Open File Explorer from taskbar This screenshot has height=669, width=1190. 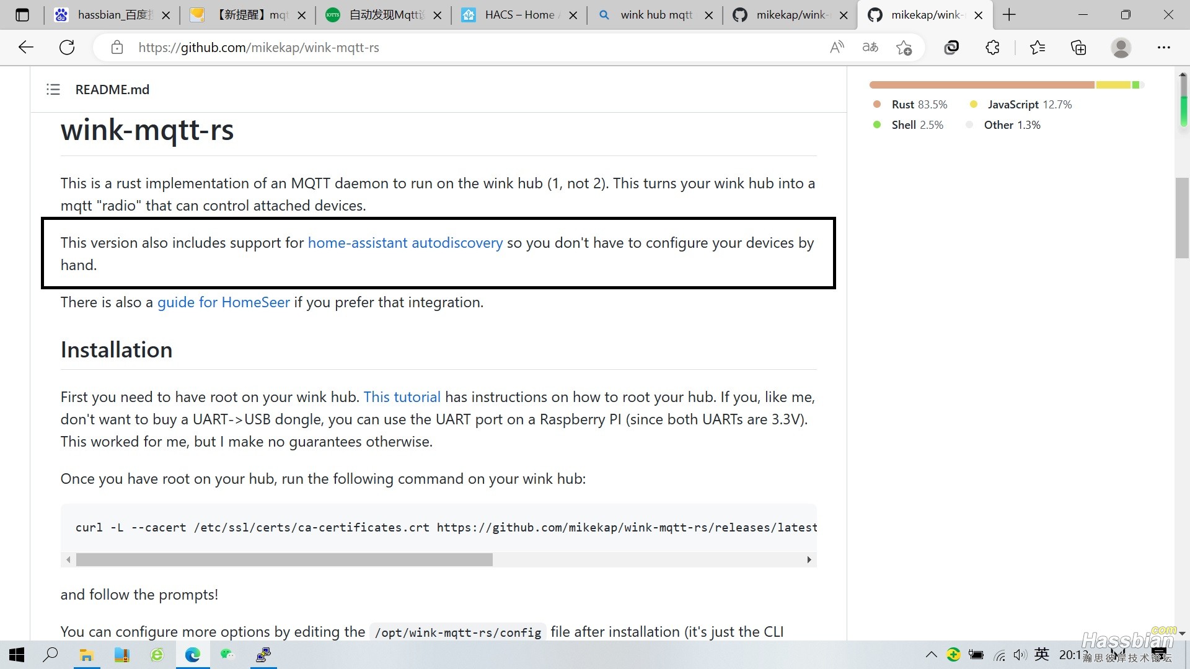point(86,655)
